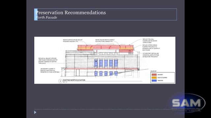
Task: Click 'Replace copper cornice flashing' annotation
Action: [x=151, y=48]
